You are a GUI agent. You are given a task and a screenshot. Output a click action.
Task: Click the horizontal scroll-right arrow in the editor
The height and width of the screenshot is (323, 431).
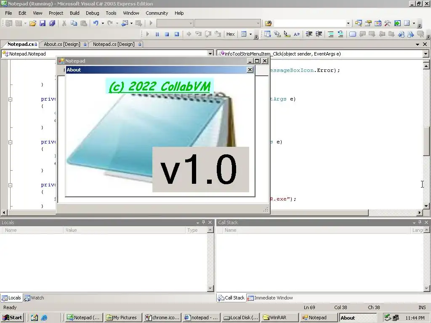point(420,212)
